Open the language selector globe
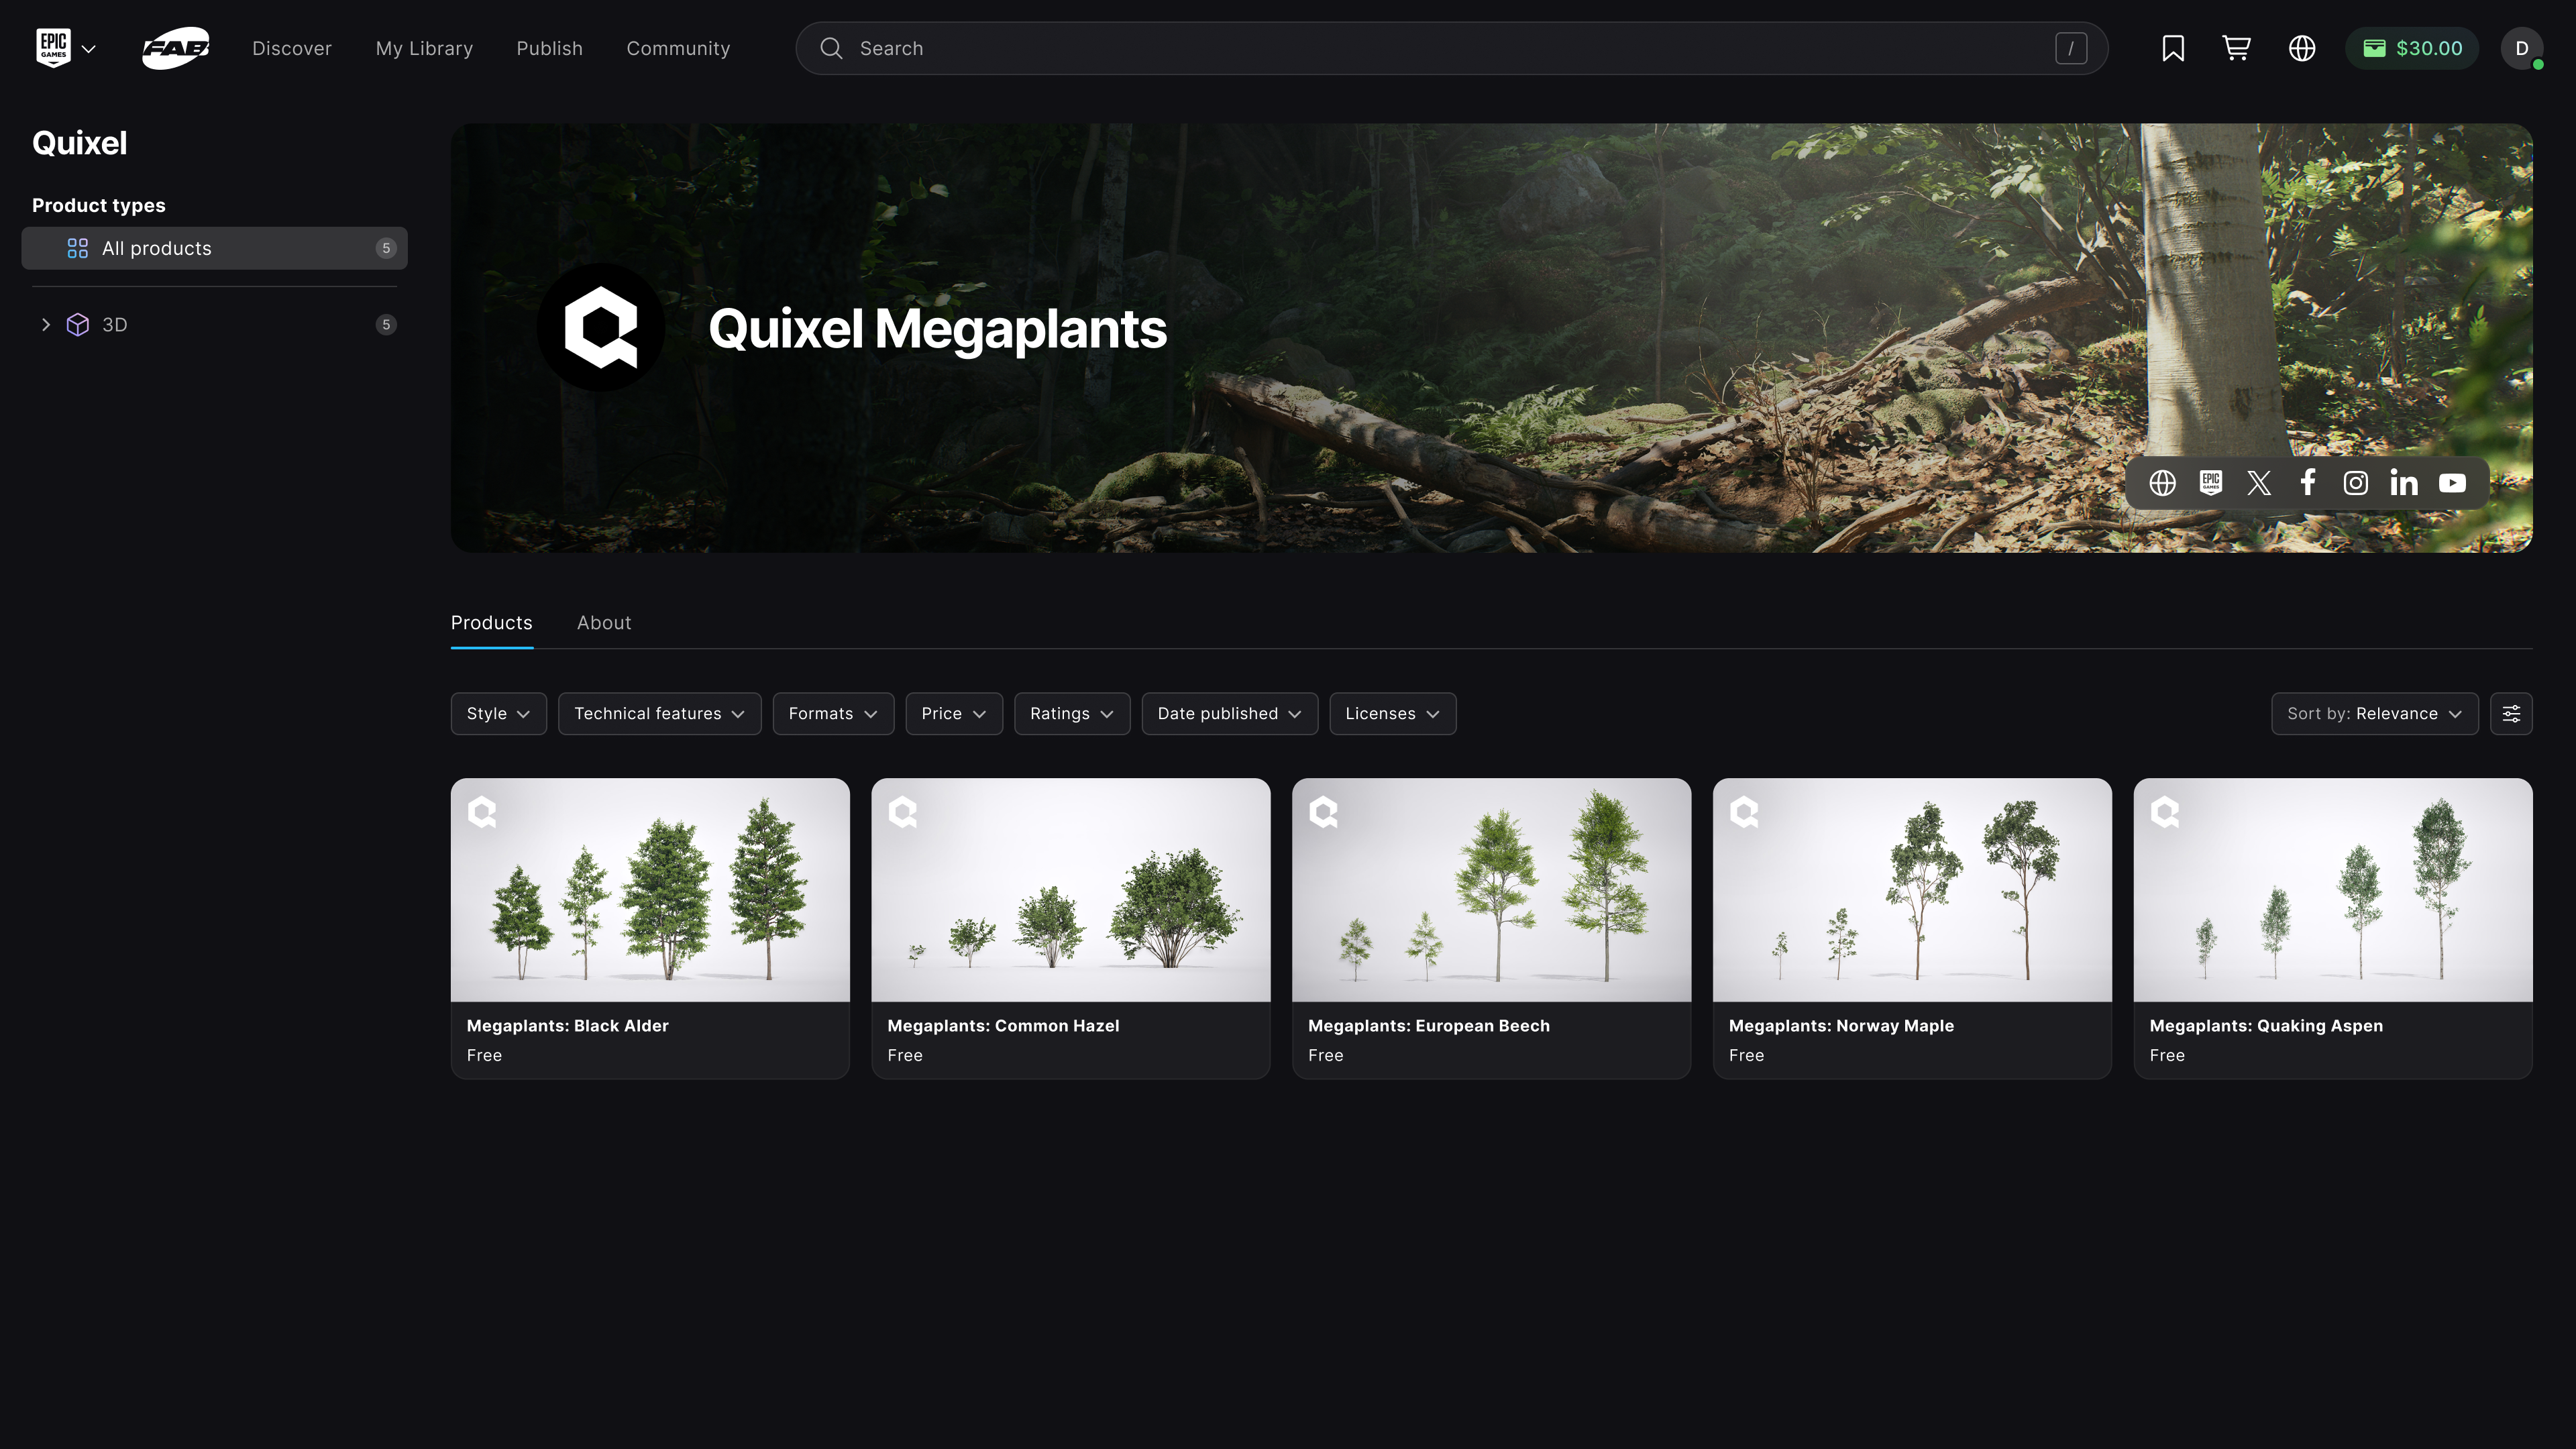Screen dimensions: 2576x1449 pyautogui.click(x=2302, y=48)
